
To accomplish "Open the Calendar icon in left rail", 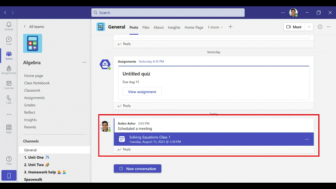I will coord(9,85).
